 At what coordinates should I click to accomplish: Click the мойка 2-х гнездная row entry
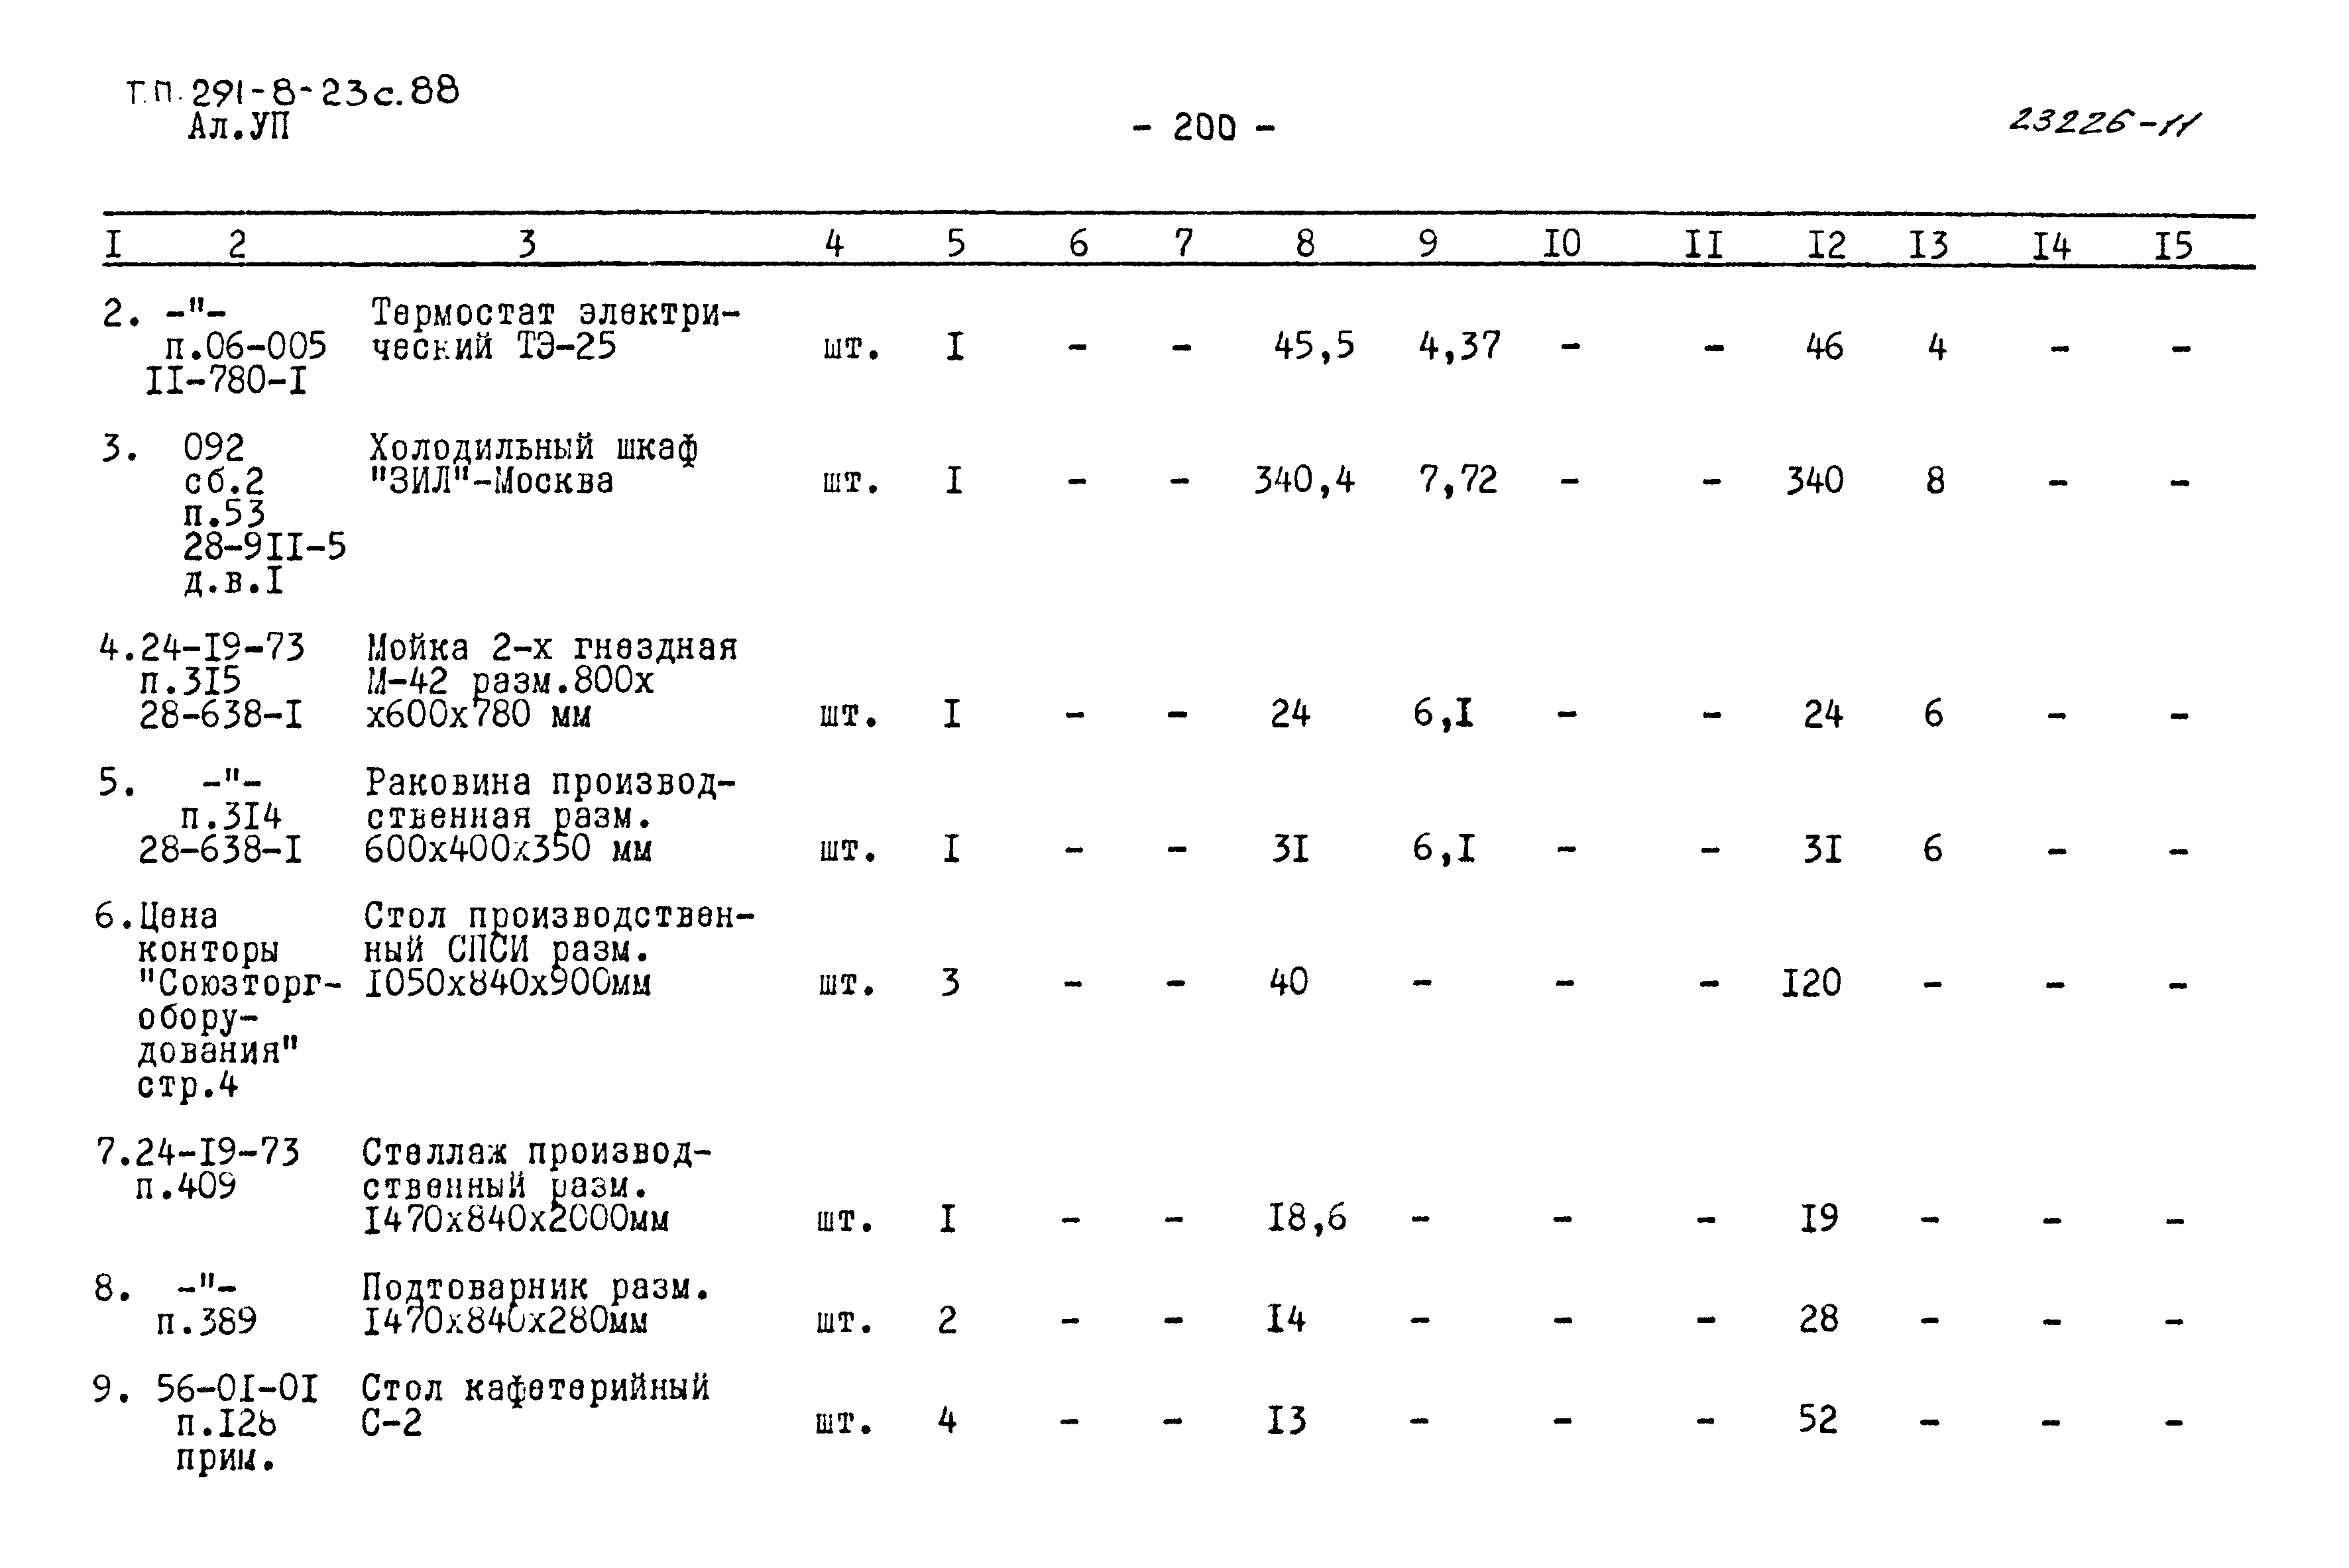pos(525,665)
